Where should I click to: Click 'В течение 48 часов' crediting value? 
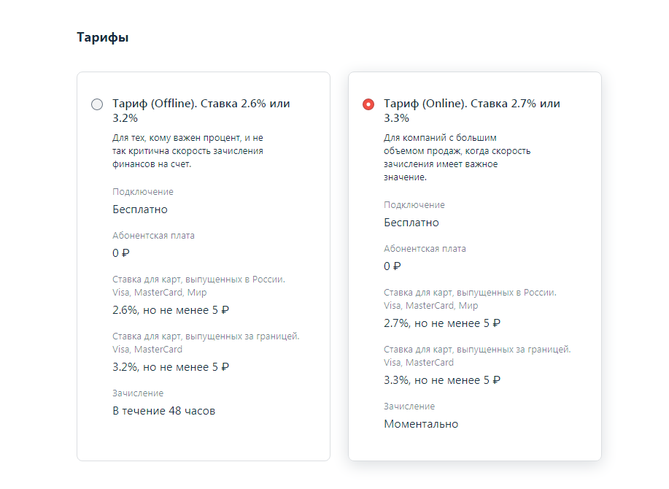tap(164, 411)
